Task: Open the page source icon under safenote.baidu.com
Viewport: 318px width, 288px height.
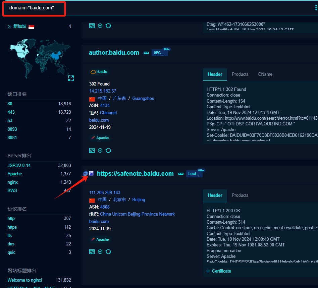Action: pos(92,252)
